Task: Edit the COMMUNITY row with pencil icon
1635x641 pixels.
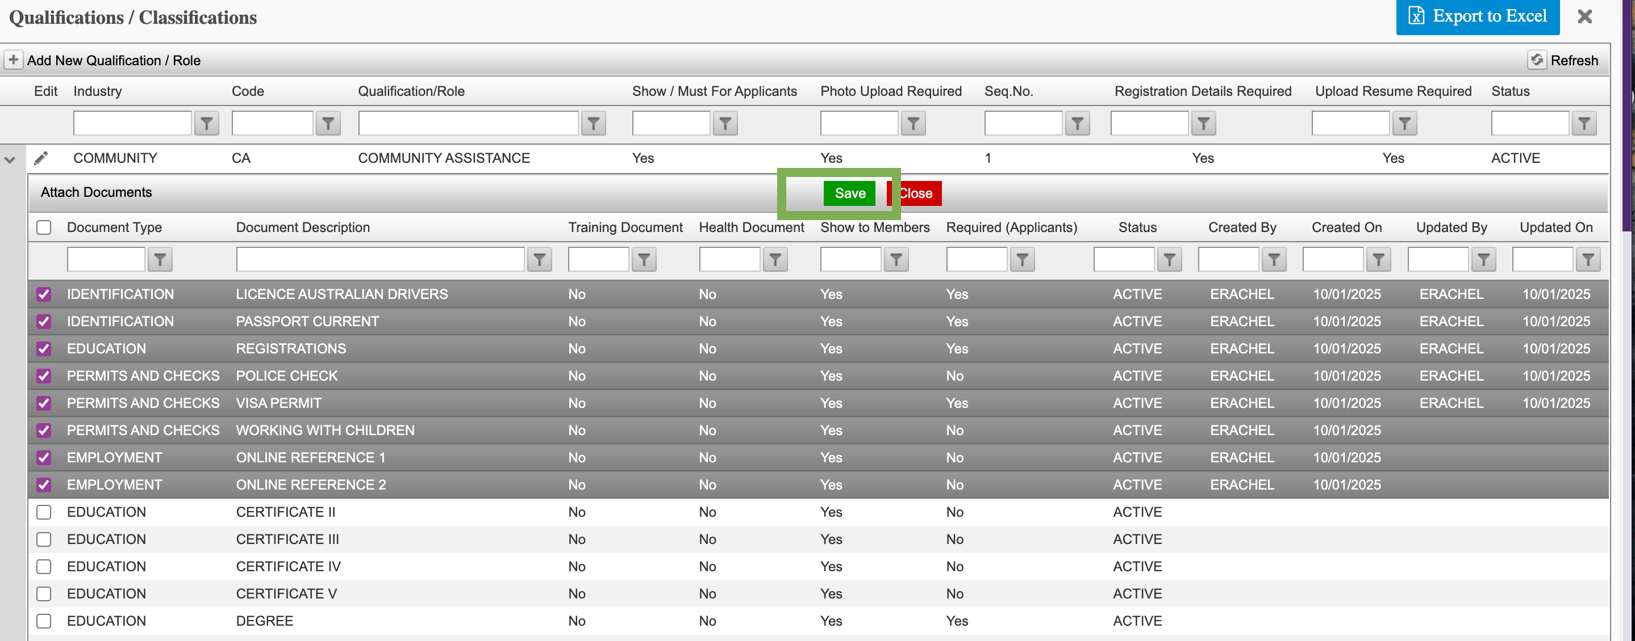Action: tap(41, 158)
